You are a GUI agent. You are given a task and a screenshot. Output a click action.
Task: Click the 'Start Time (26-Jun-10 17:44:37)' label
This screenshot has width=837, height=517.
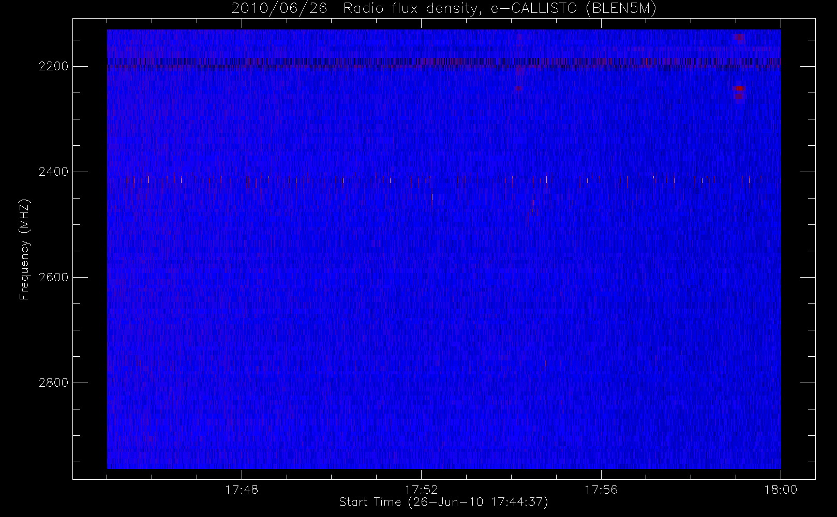[x=443, y=502]
